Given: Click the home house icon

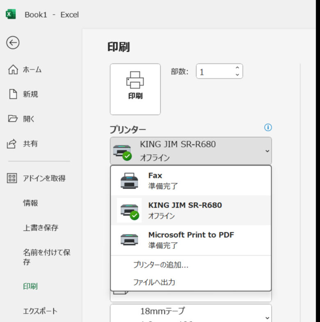Looking at the screenshot, I should click(x=13, y=69).
